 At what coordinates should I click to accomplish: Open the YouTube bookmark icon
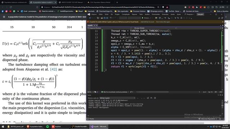pyautogui.click(x=10, y=11)
